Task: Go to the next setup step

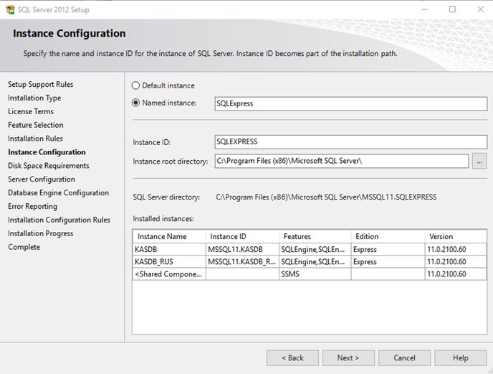Action: coord(348,358)
